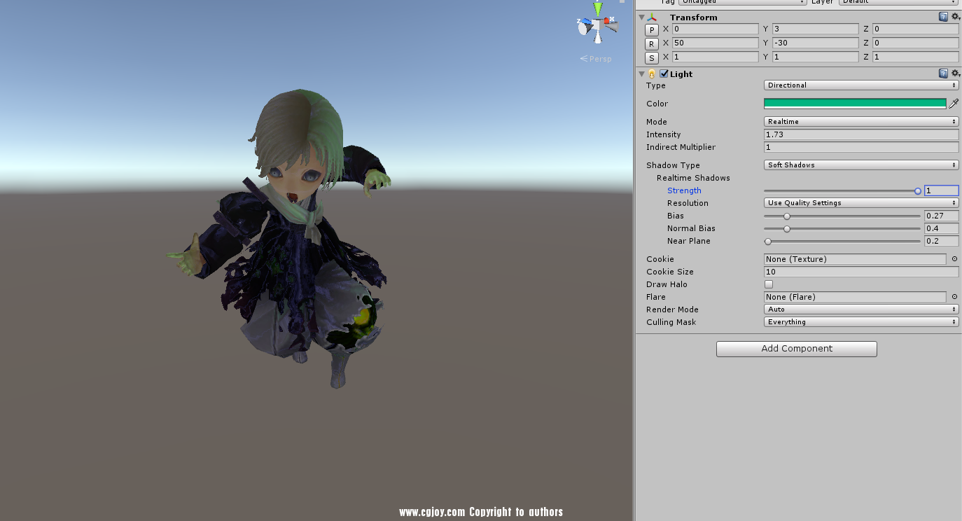
Task: Click the Scale Y input field
Action: pyautogui.click(x=815, y=57)
